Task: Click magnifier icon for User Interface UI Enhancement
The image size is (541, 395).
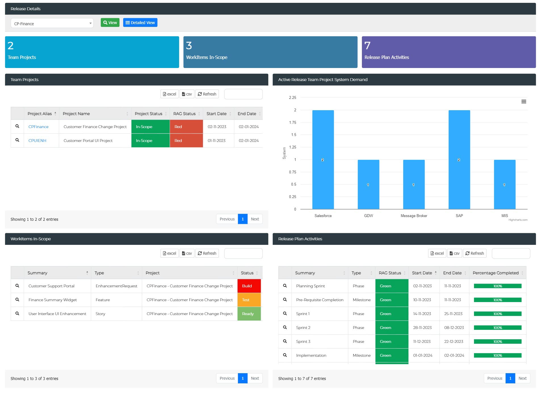Action: [17, 314]
